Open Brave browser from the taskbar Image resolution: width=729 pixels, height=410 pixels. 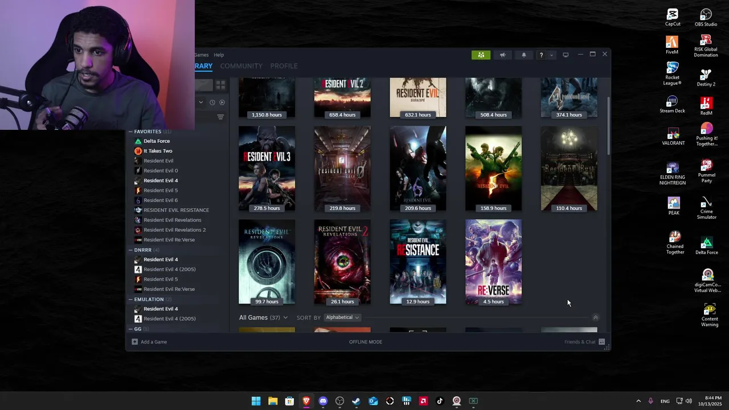(x=306, y=401)
